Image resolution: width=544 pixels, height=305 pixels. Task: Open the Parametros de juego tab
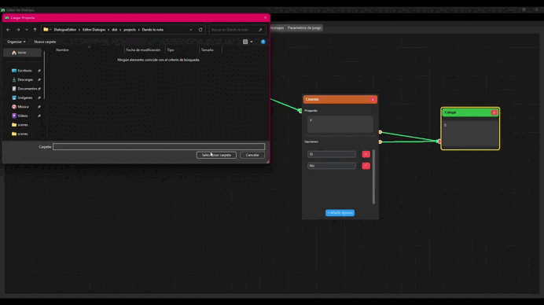304,28
